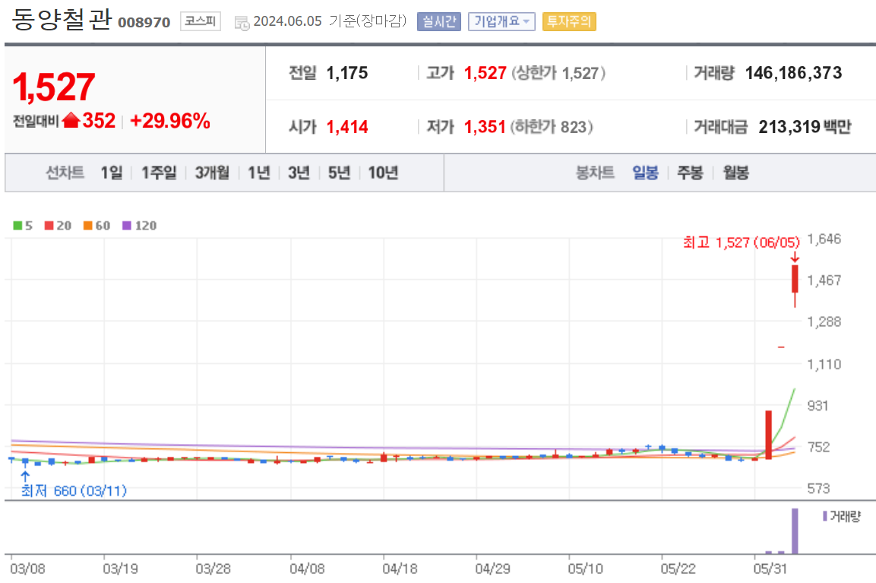The image size is (876, 583).
Task: Select the 5년 line chart tab
Action: click(339, 173)
